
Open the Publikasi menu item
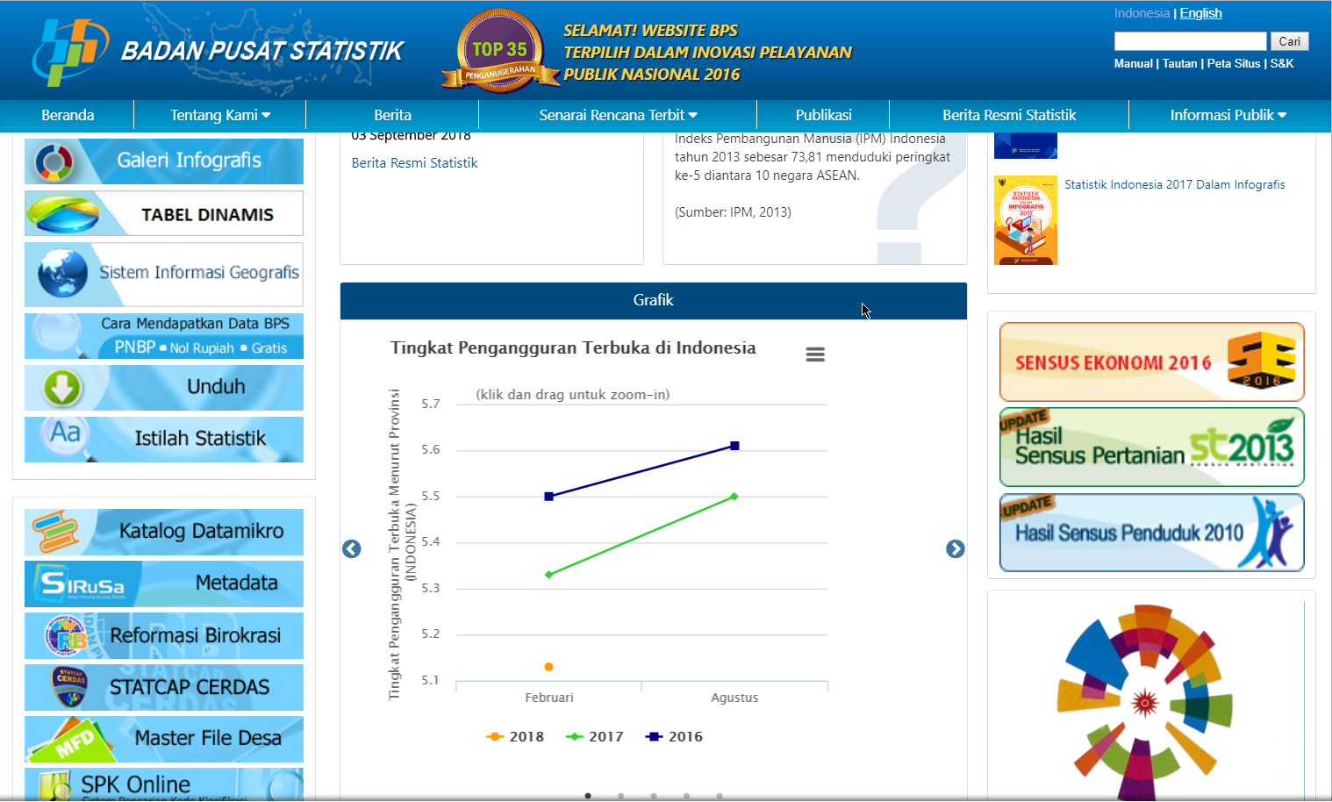tap(823, 115)
